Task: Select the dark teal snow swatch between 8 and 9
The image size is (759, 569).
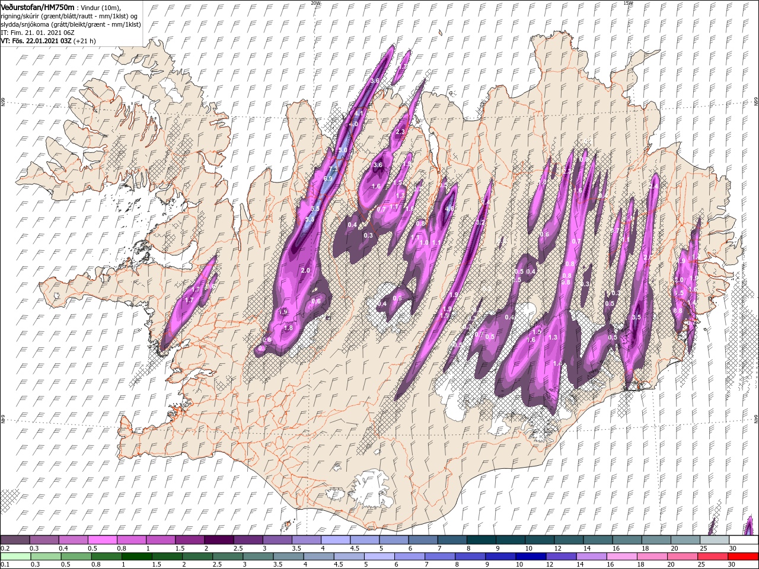Action: click(481, 540)
